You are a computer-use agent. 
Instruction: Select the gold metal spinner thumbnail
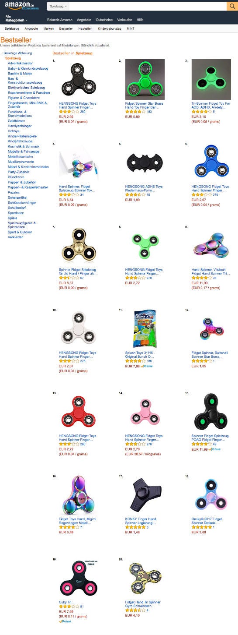pyautogui.click(x=79, y=246)
